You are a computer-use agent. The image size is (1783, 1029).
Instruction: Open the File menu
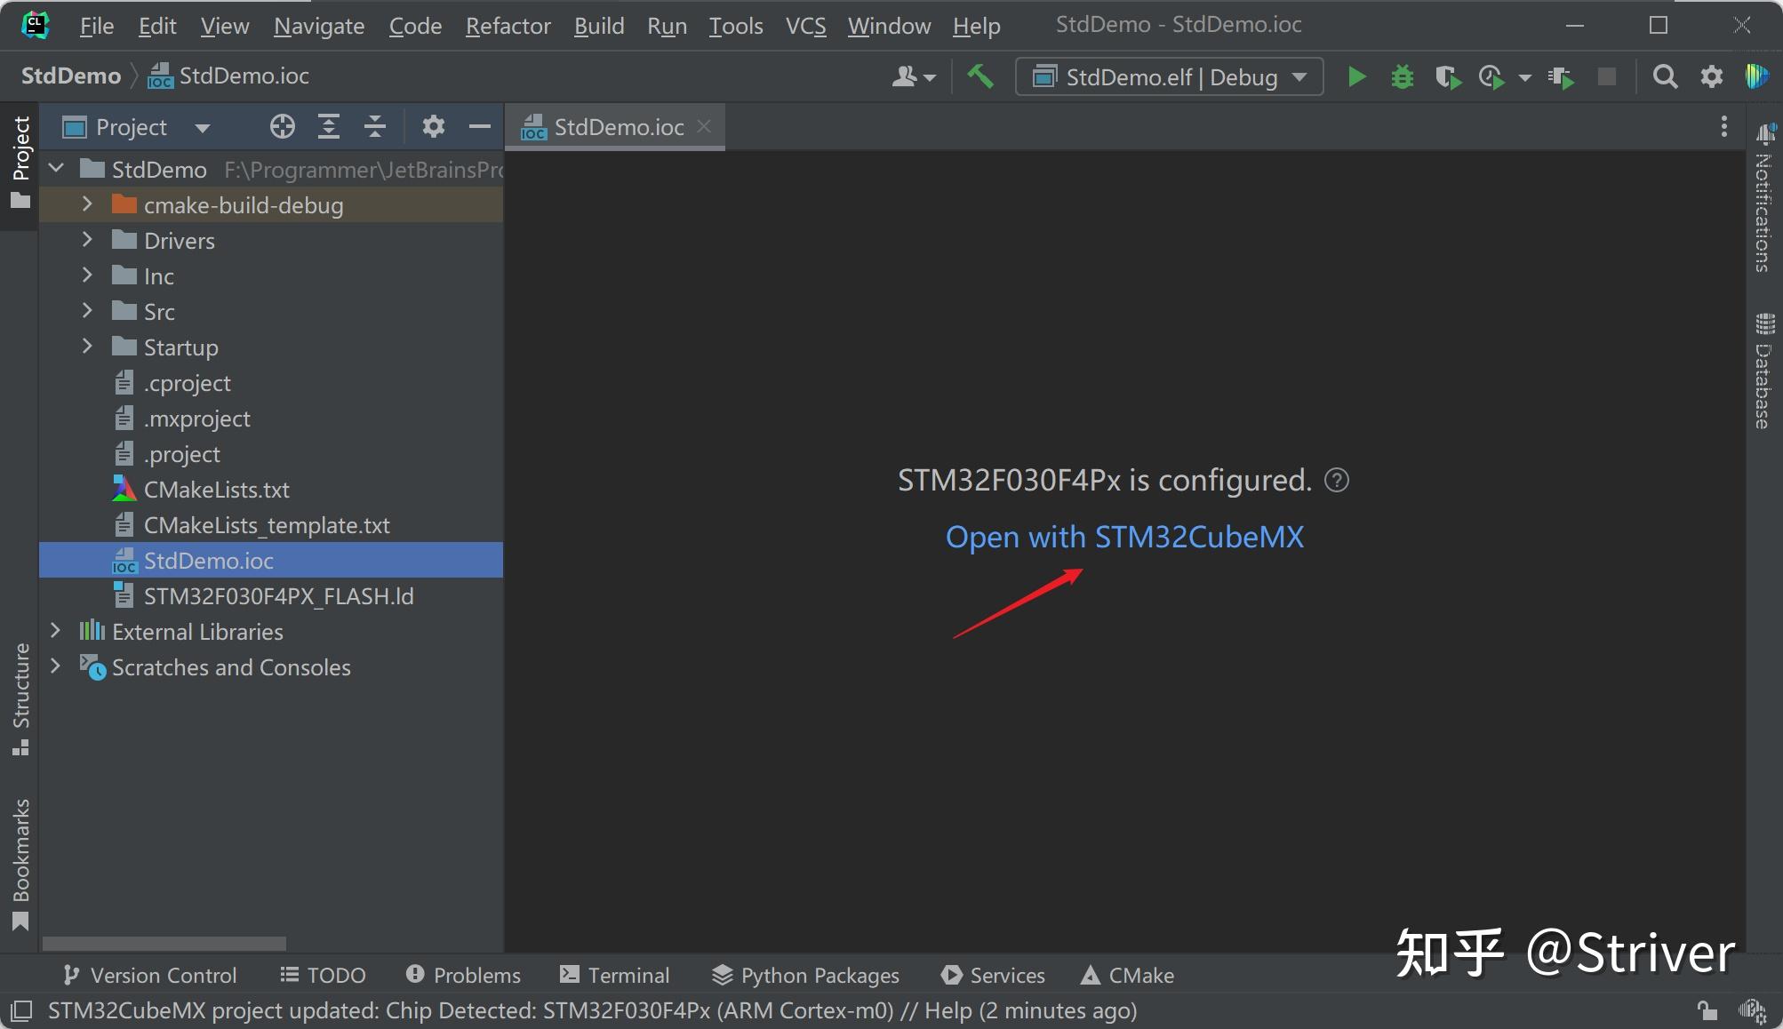[96, 26]
